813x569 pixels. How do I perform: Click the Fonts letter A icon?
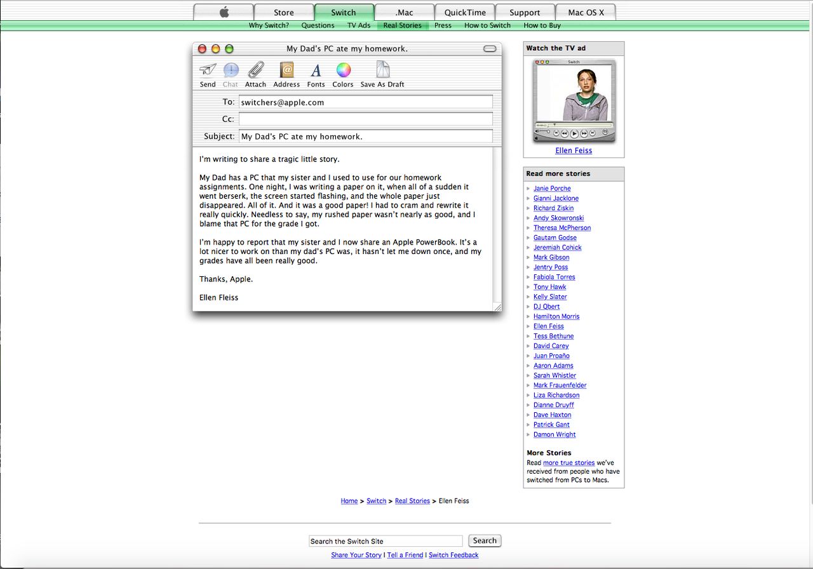coord(316,70)
